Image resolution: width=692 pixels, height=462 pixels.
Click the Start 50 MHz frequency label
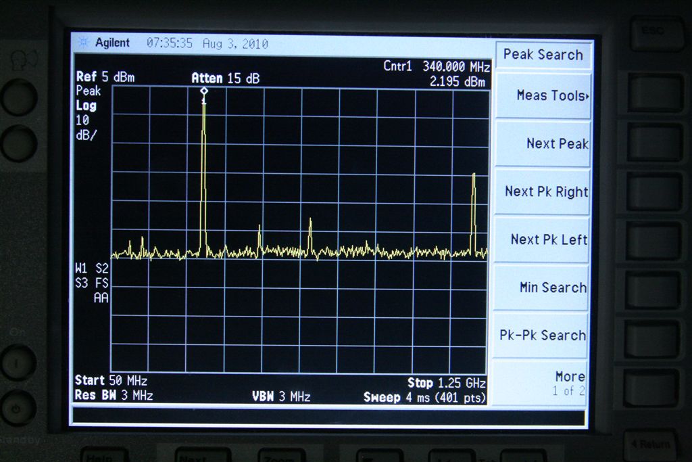[x=111, y=381]
